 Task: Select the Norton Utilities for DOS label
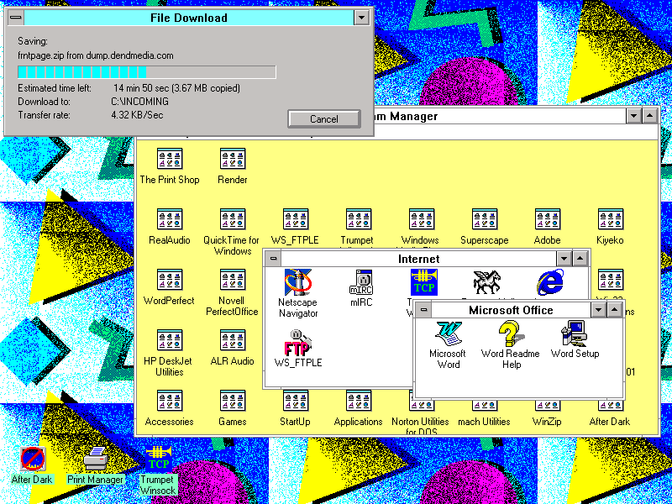click(421, 427)
